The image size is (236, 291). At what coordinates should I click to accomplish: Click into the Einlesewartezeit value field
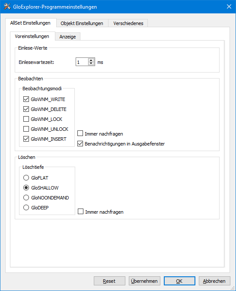click(x=82, y=62)
